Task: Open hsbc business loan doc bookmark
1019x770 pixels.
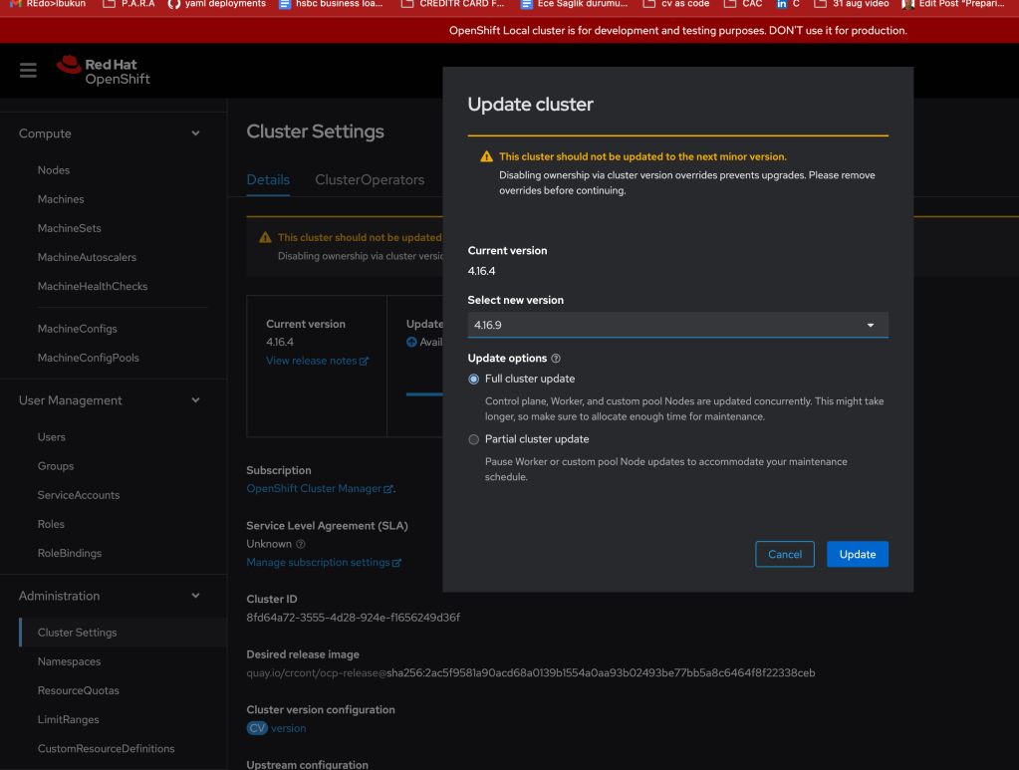Action: click(x=331, y=4)
